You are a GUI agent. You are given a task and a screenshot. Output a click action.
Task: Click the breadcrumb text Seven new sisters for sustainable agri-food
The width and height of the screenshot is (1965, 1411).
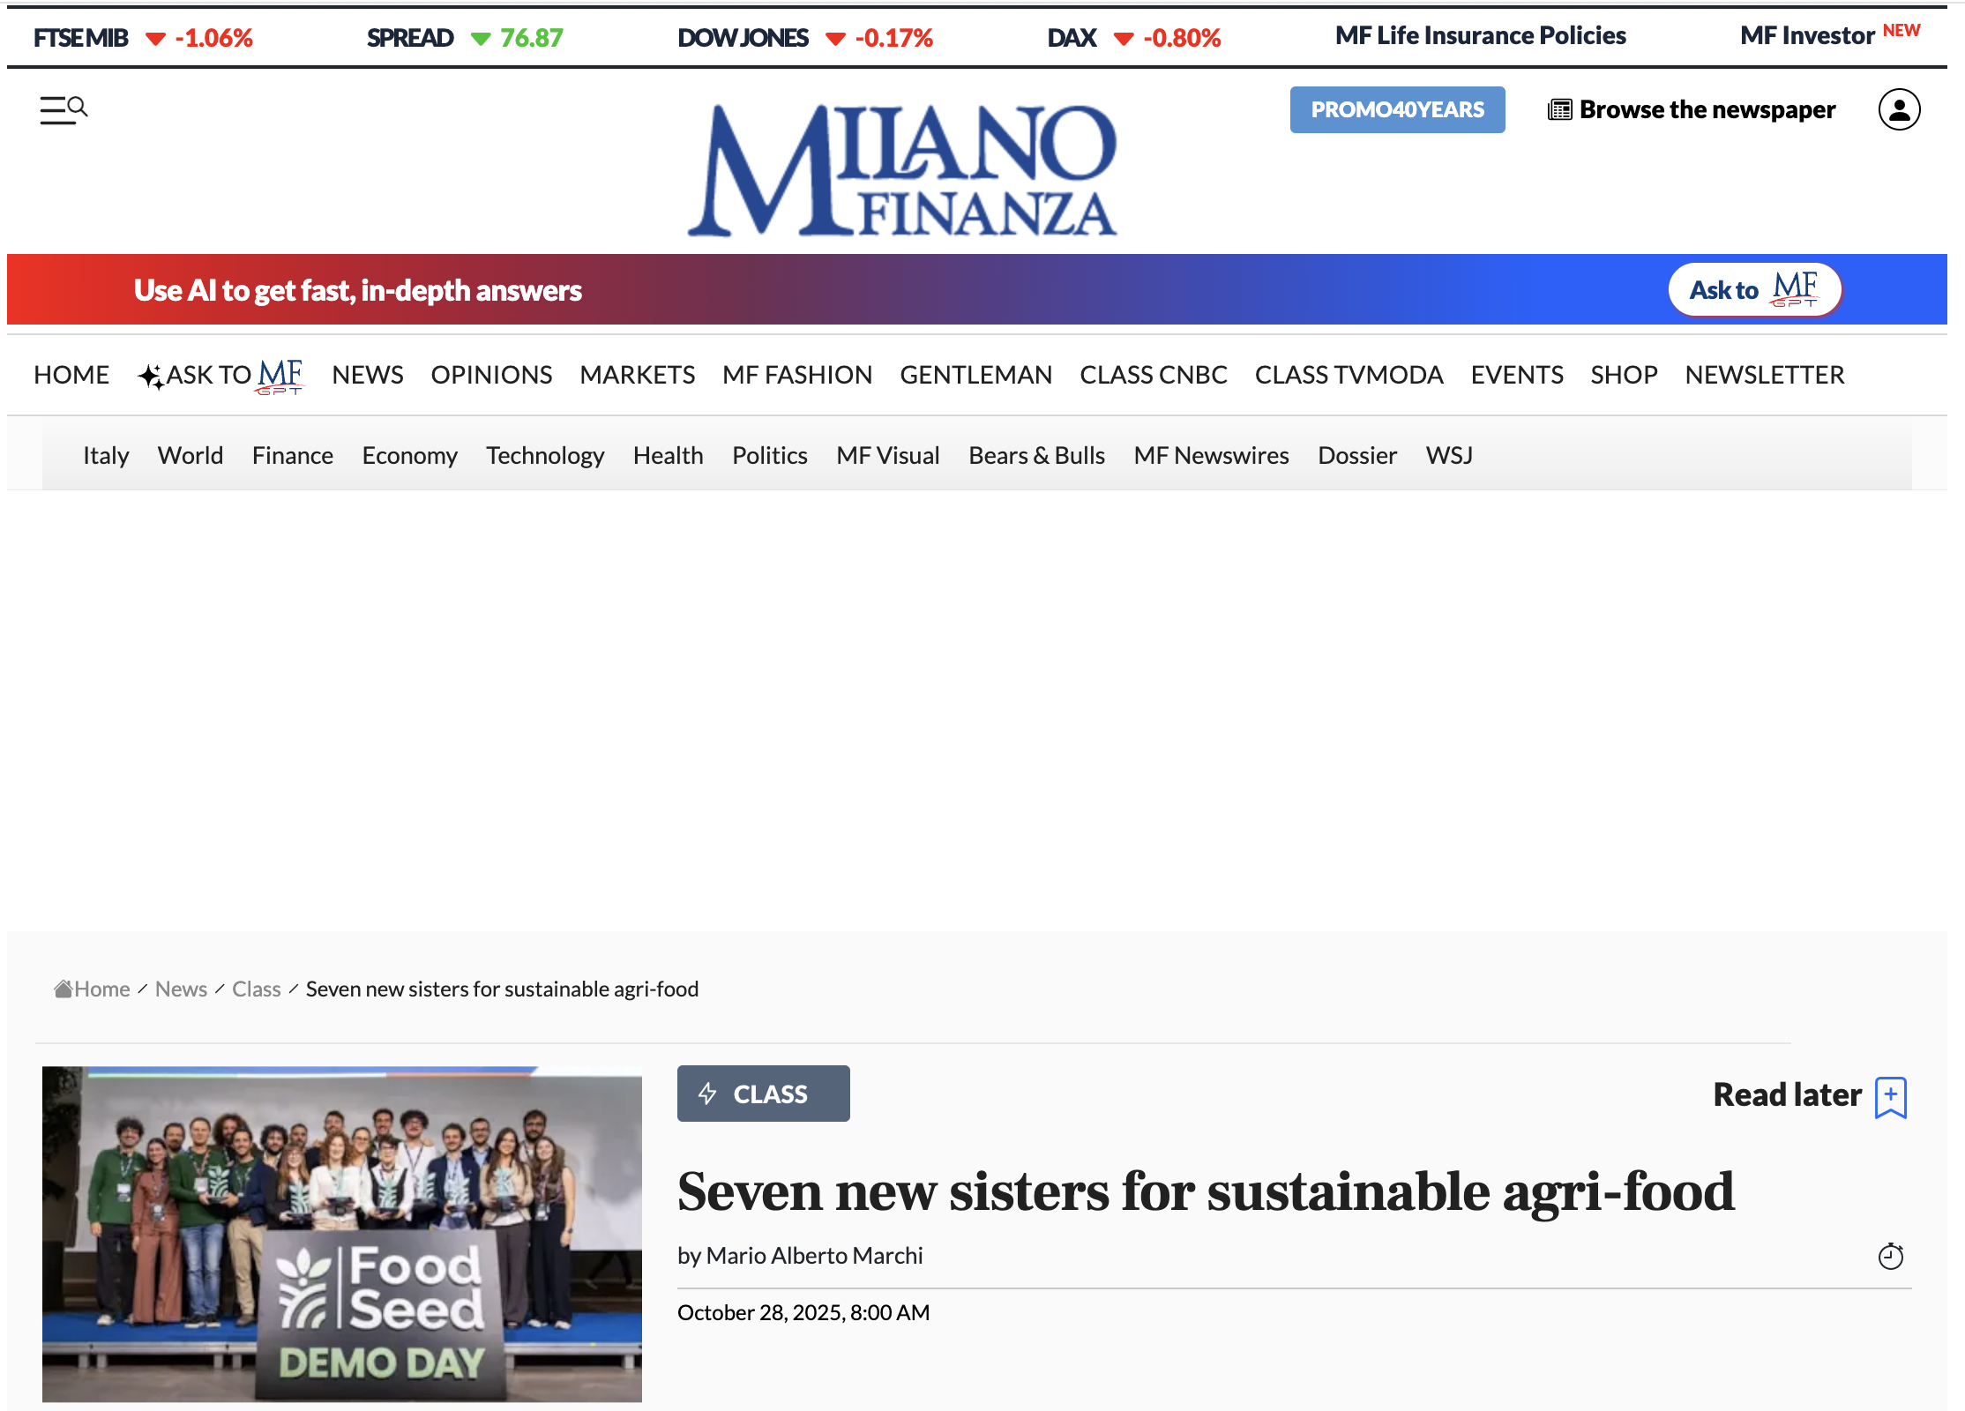point(502,989)
